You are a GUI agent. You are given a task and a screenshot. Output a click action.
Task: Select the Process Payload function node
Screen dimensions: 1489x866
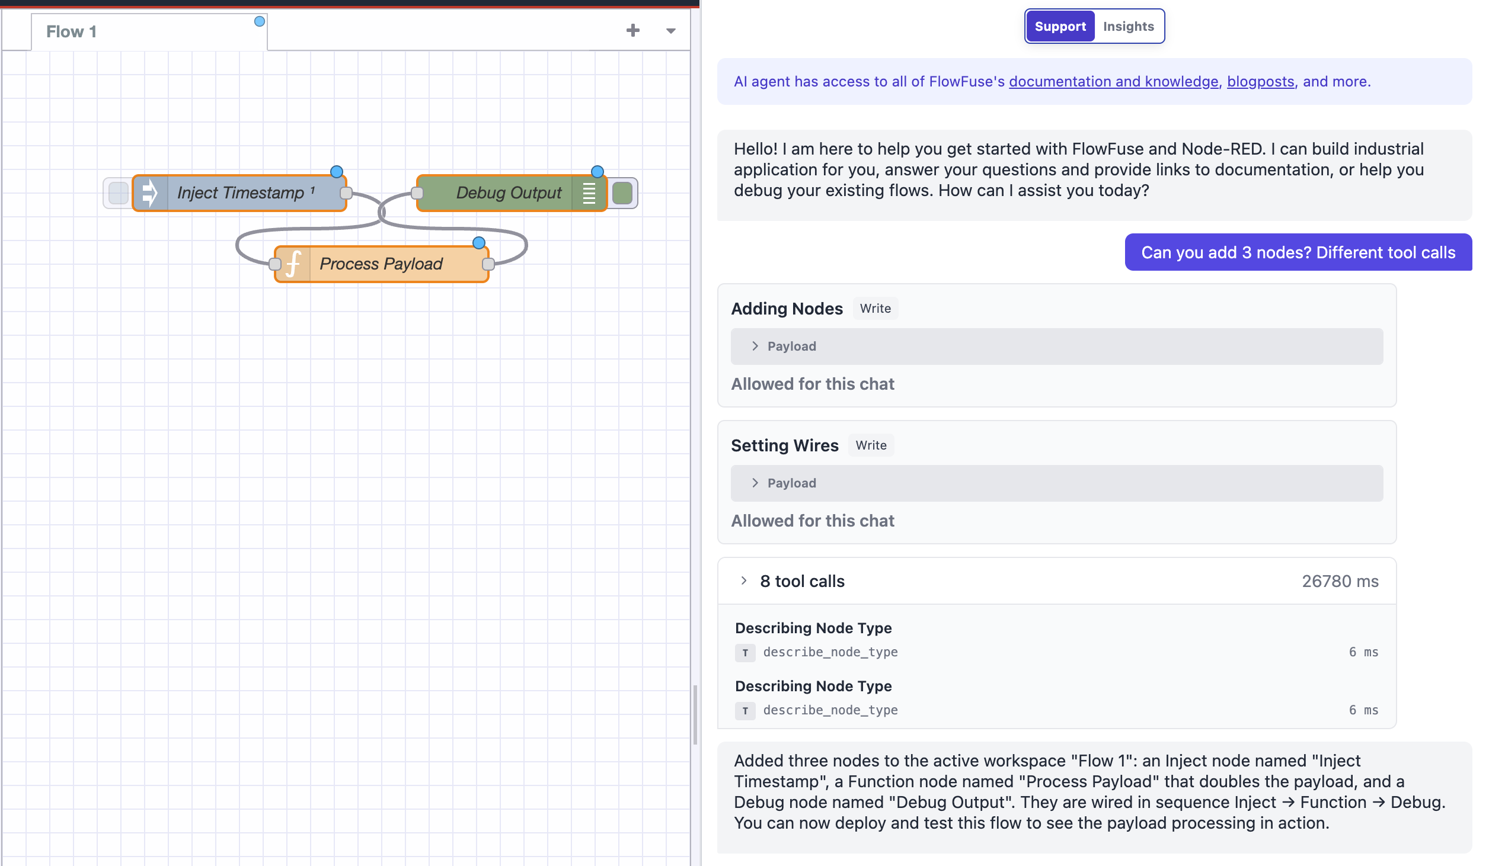pos(382,264)
